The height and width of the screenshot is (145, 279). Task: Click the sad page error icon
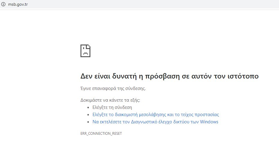pos(85,51)
